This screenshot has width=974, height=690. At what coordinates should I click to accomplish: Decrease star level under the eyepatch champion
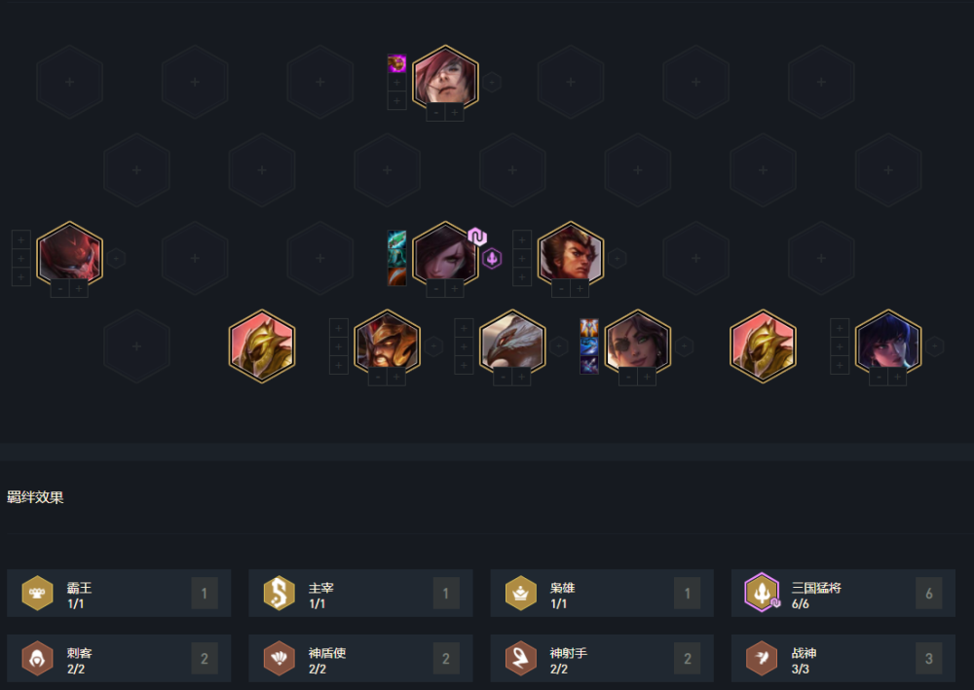pyautogui.click(x=628, y=377)
